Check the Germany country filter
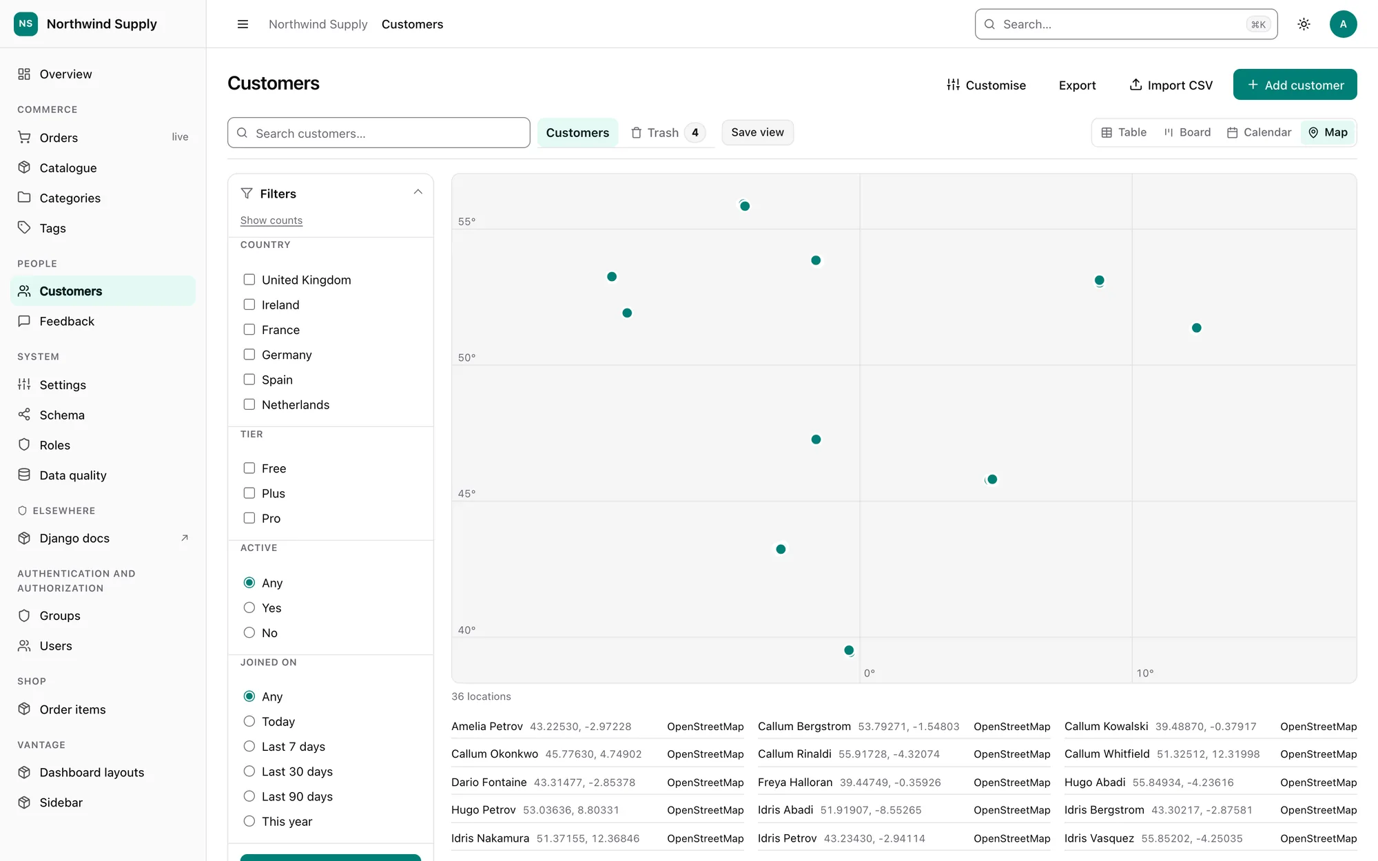Viewport: 1378px width, 861px height. click(249, 355)
